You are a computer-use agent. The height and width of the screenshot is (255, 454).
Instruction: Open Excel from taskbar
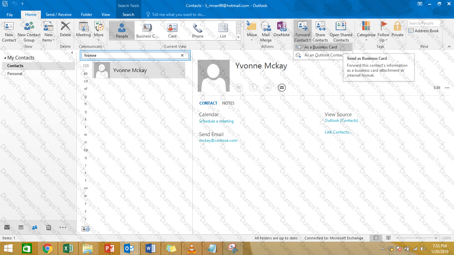coord(68,248)
